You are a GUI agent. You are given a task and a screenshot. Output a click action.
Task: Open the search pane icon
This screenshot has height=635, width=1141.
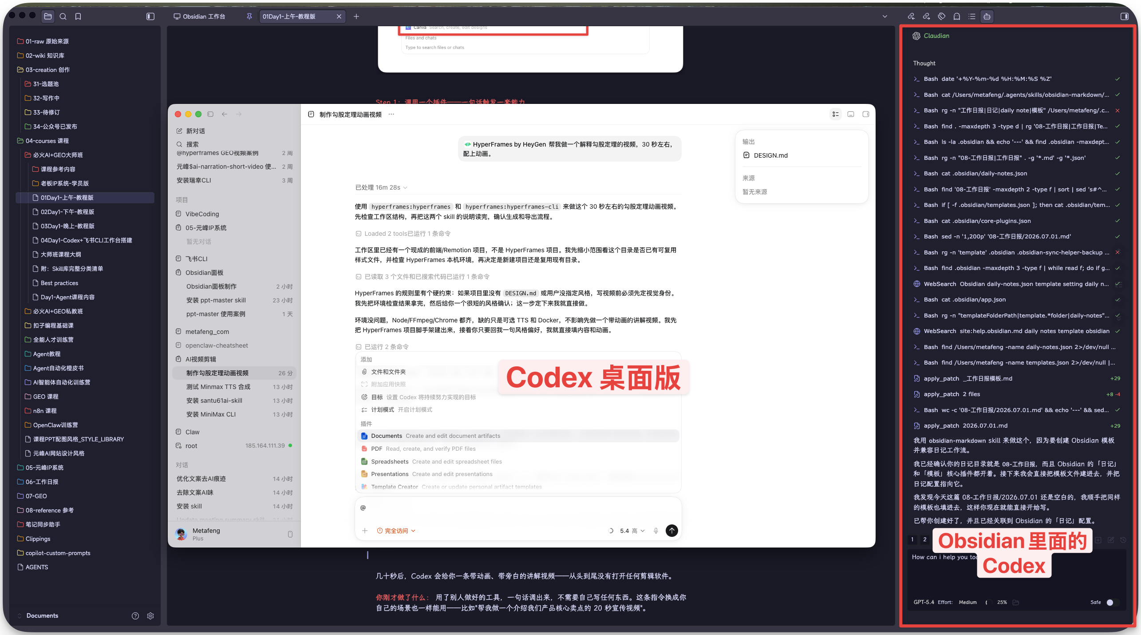[63, 16]
